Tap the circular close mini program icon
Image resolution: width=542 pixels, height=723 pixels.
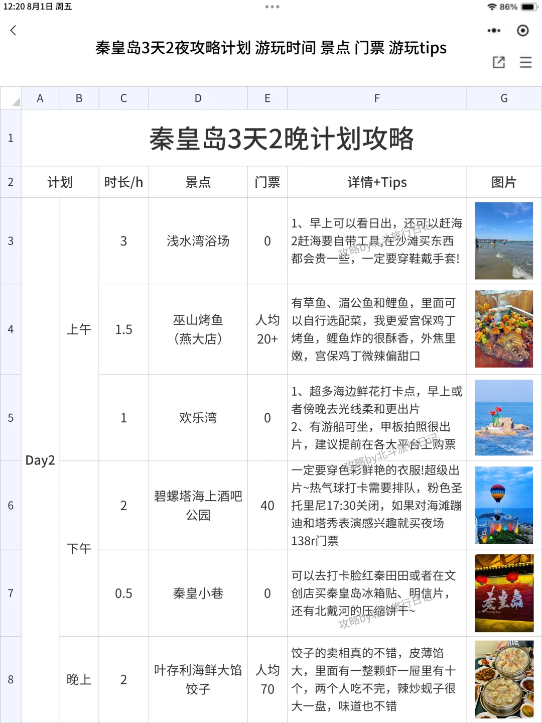(522, 31)
